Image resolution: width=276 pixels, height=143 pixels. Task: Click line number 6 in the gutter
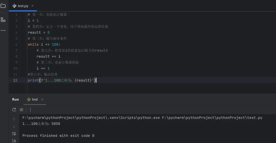(x=16, y=44)
